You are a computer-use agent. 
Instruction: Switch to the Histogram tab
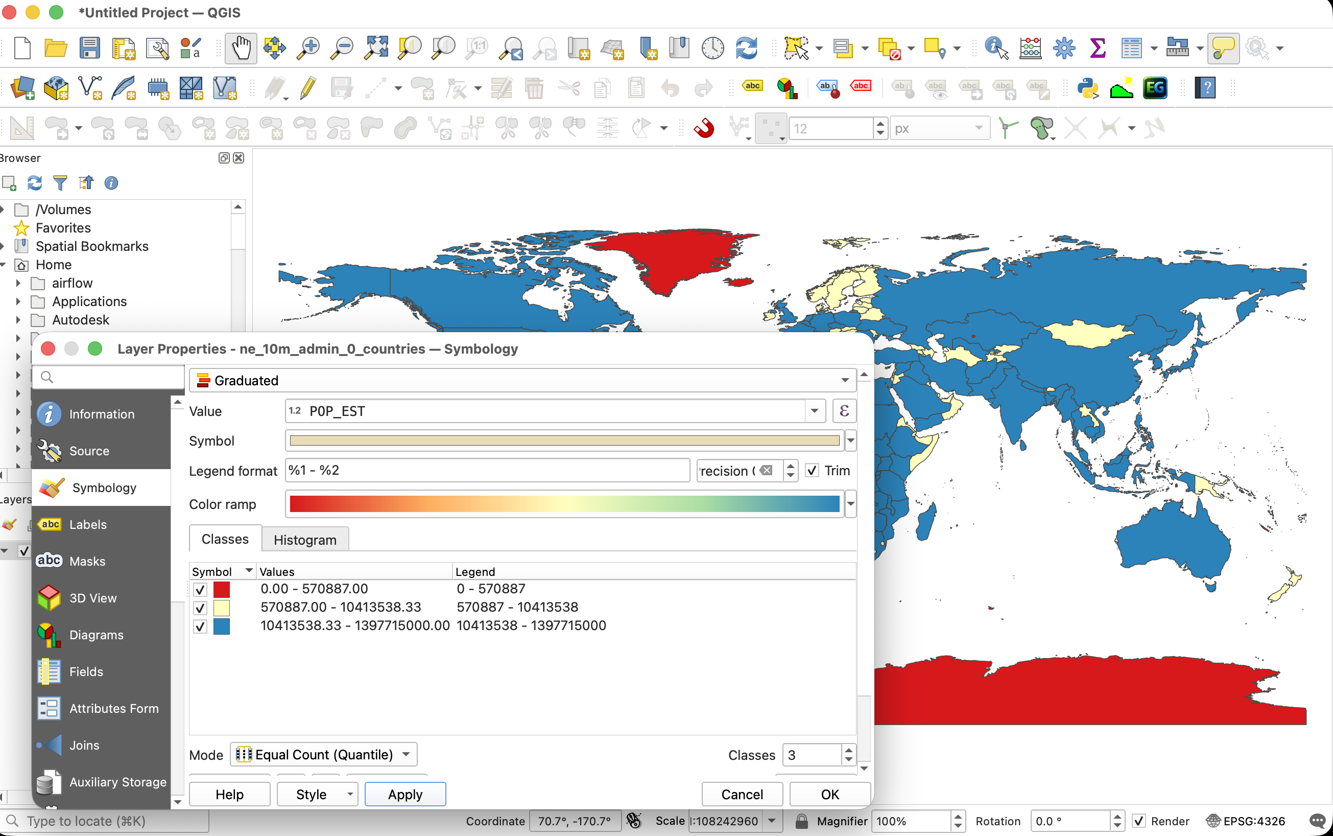[305, 540]
